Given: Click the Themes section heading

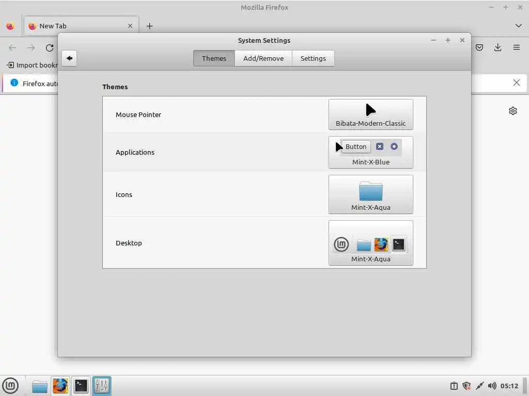Looking at the screenshot, I should coord(115,87).
